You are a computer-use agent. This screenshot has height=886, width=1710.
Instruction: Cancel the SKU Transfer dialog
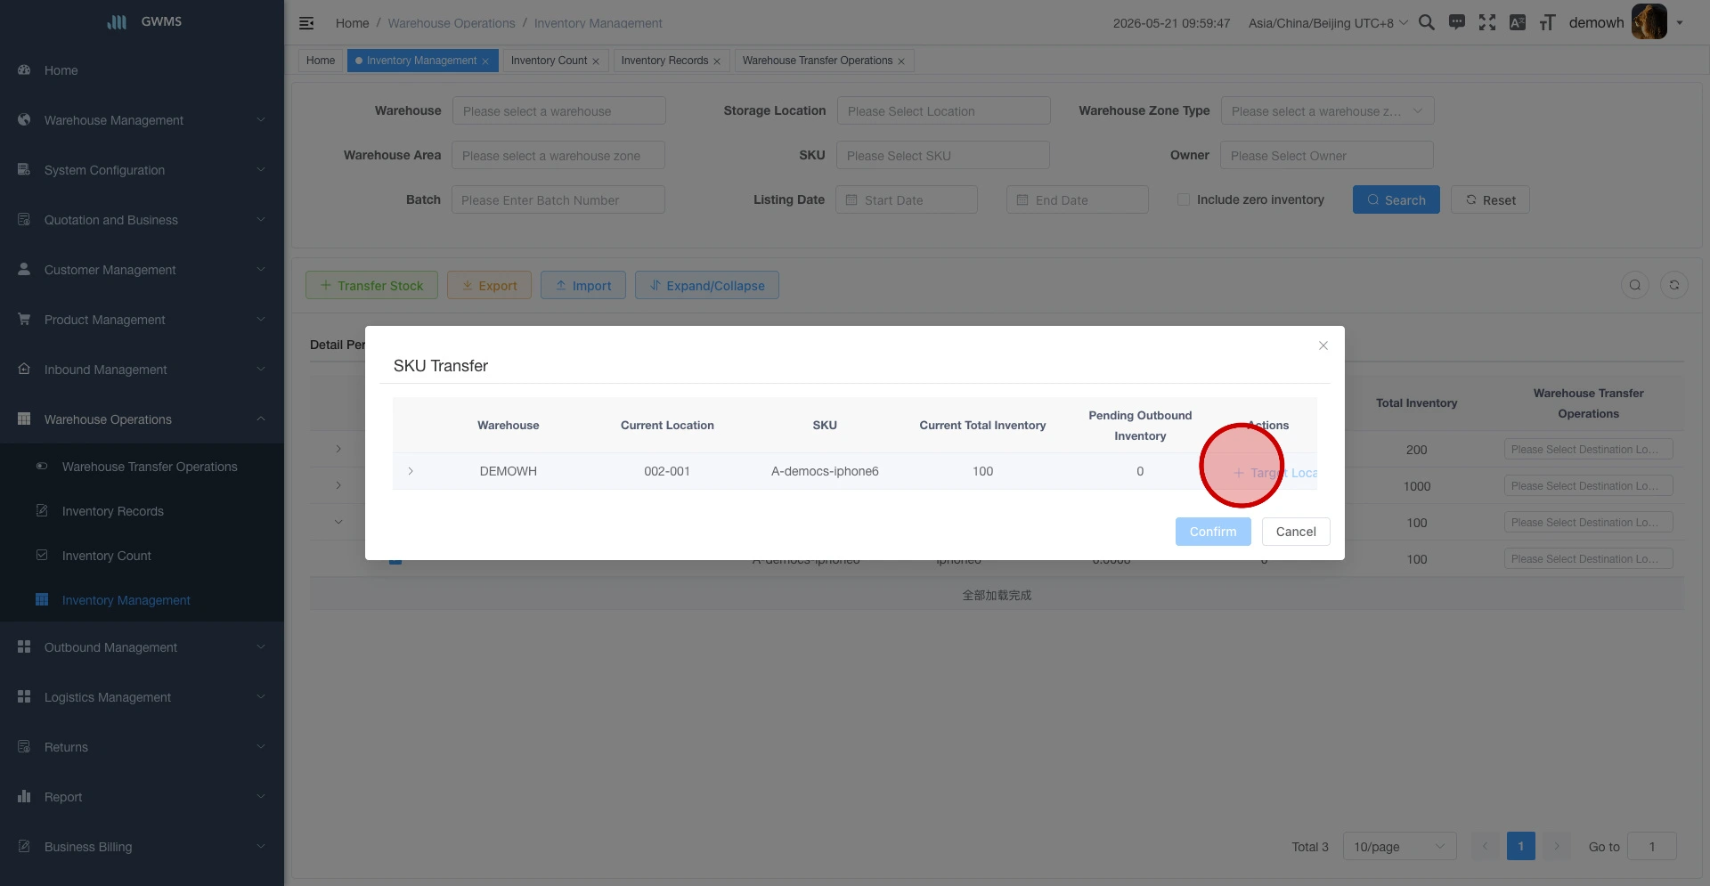pos(1296,532)
